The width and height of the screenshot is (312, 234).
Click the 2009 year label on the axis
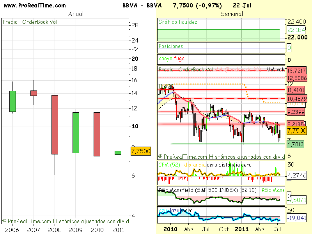76,230
